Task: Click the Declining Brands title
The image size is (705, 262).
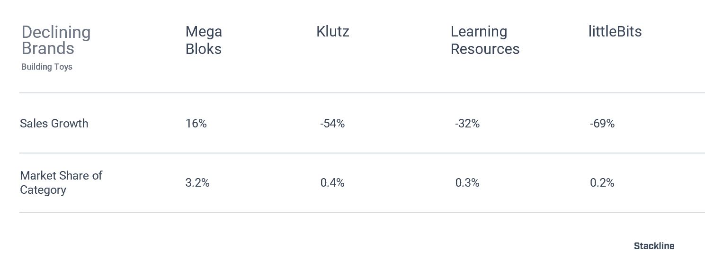Action: click(x=56, y=40)
